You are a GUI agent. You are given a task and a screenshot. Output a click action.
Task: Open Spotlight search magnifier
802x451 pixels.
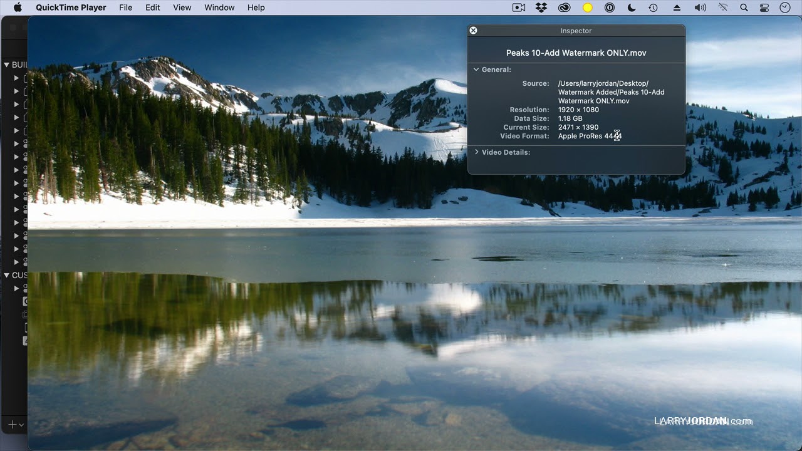tap(744, 8)
